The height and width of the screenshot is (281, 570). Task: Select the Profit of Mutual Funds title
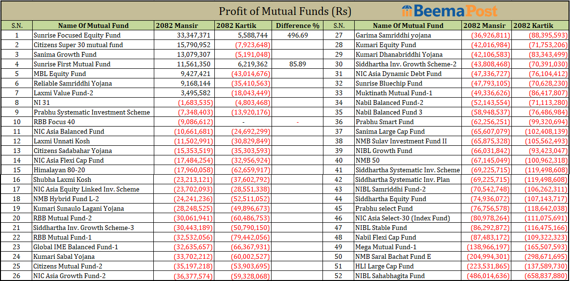pos(285,11)
